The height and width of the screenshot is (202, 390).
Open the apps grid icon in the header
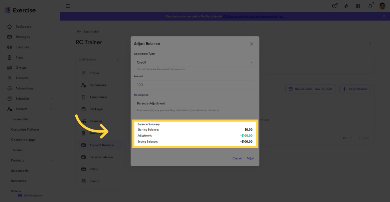(x=358, y=6)
